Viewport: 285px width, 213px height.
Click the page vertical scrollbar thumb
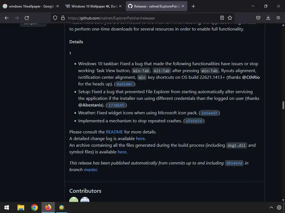click(283, 105)
